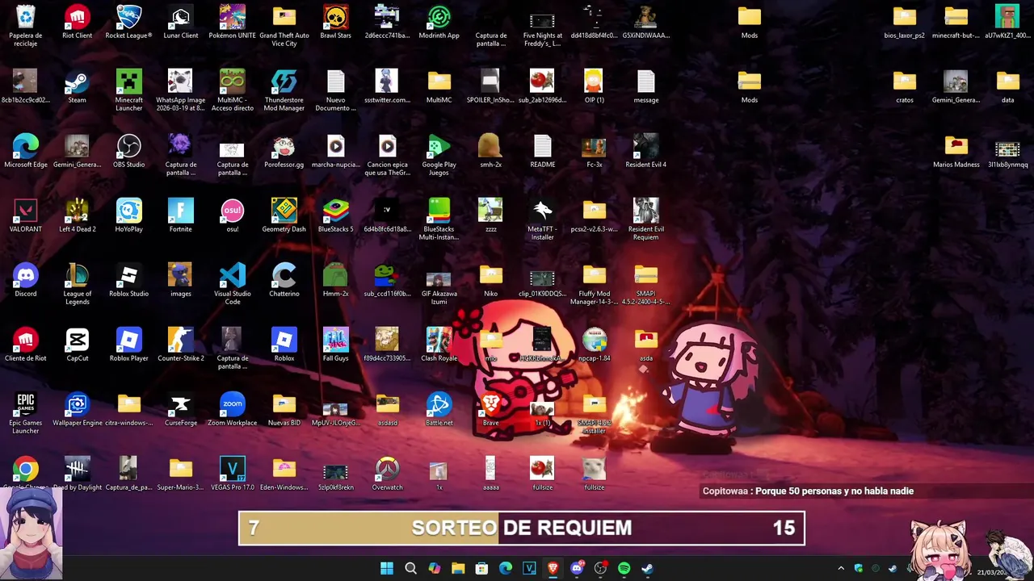Select the Overwatch shortcut
The height and width of the screenshot is (581, 1034).
(387, 474)
